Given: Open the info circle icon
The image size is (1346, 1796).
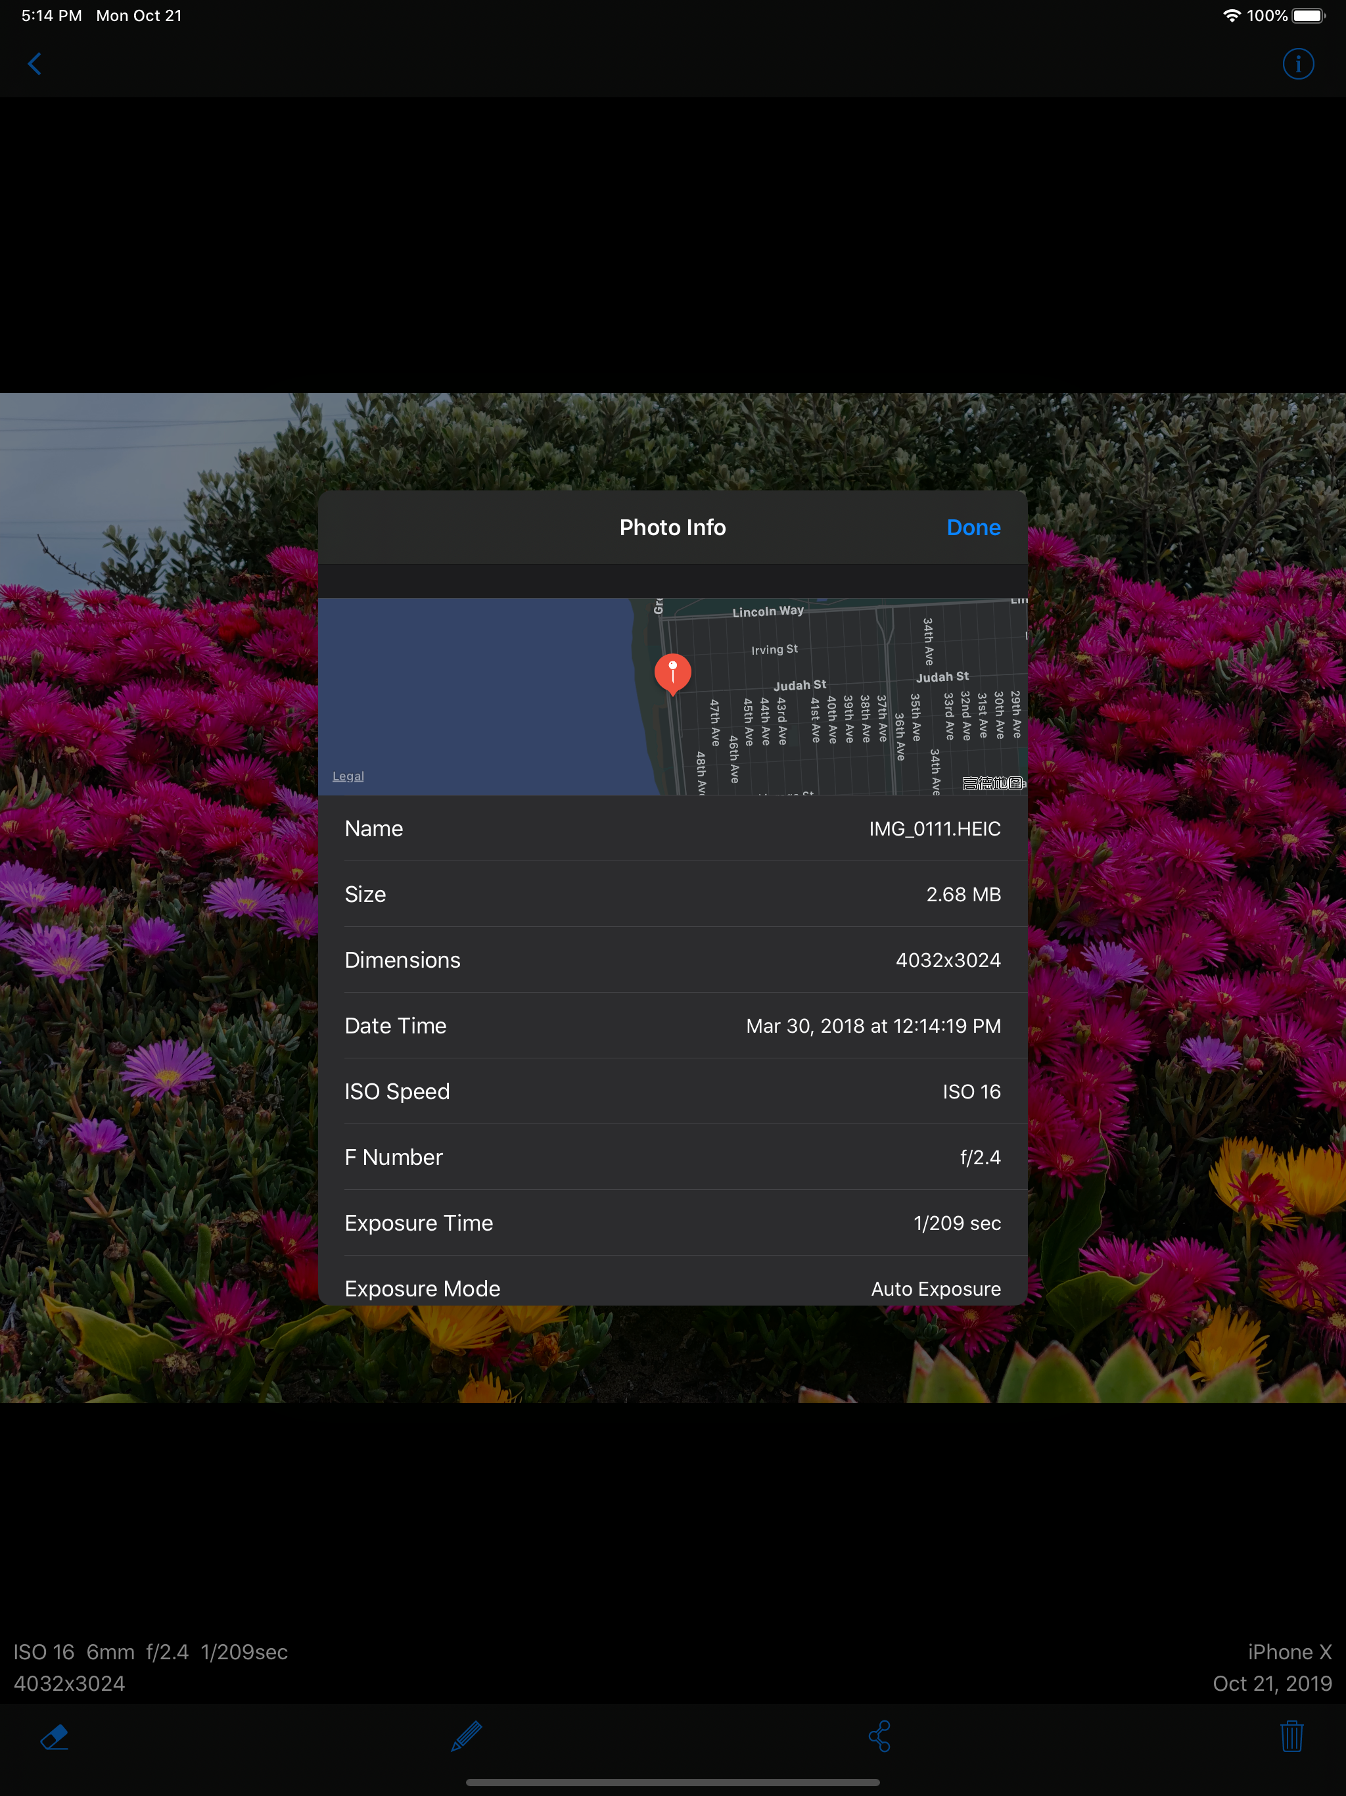Looking at the screenshot, I should coord(1297,64).
